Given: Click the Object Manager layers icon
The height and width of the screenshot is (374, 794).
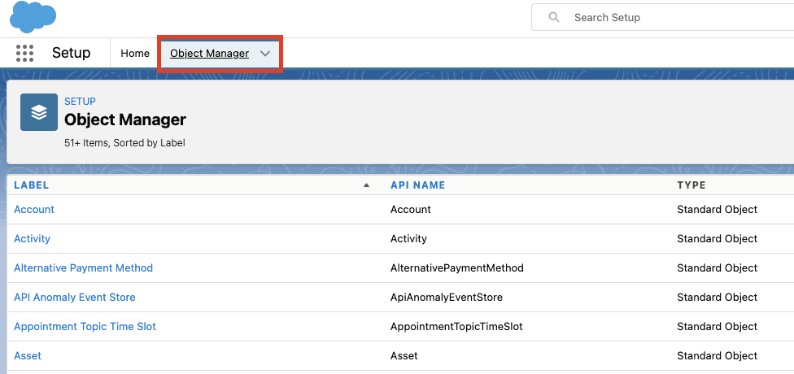Looking at the screenshot, I should tap(39, 112).
